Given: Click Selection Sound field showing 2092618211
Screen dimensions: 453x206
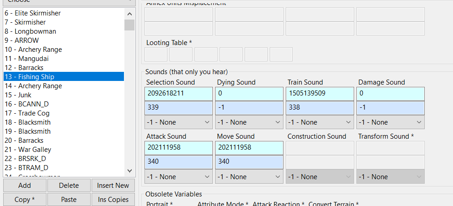Looking at the screenshot, I should 179,94.
